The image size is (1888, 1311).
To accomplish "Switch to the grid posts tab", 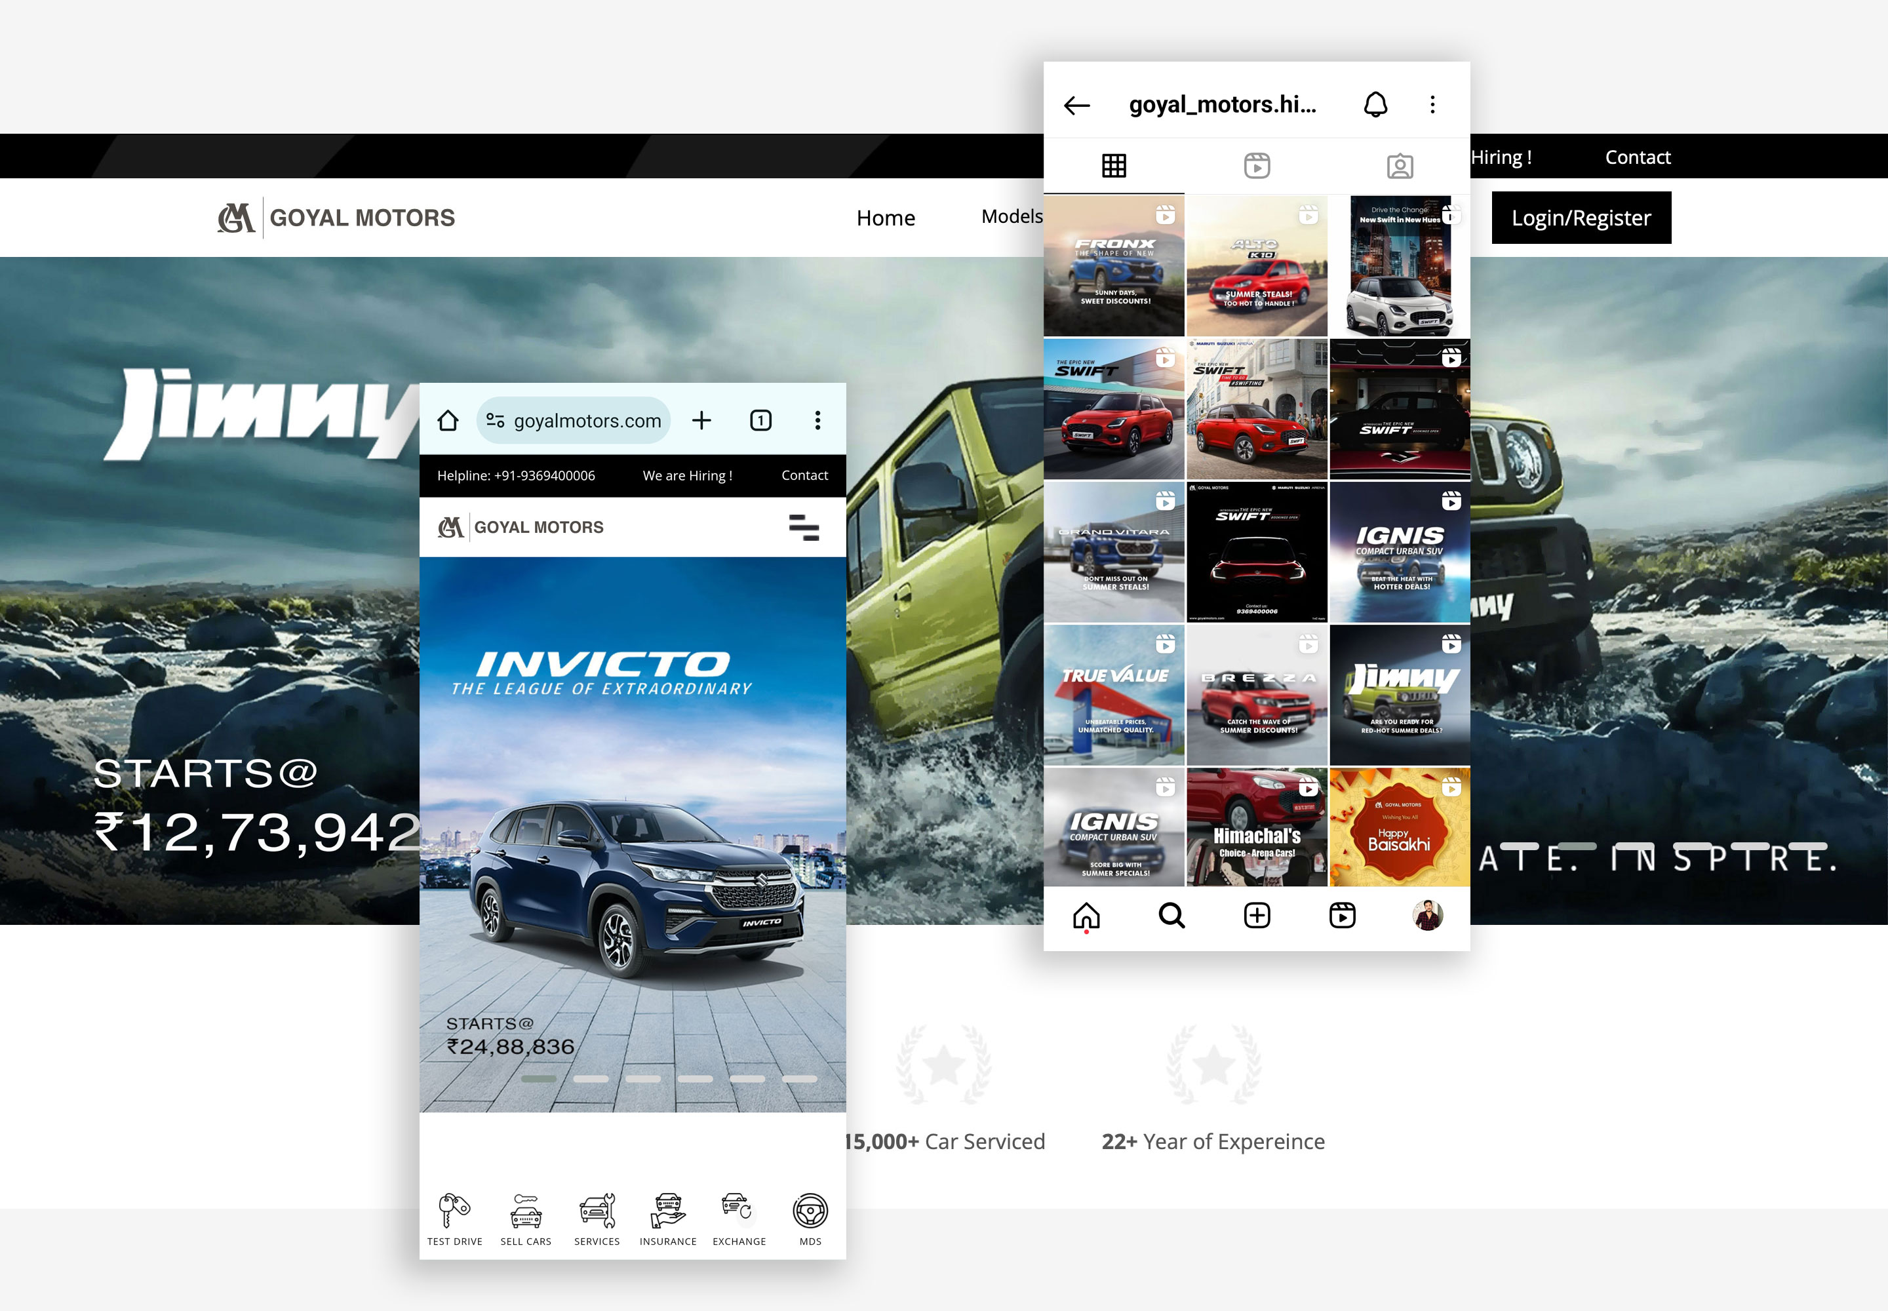I will point(1114,166).
